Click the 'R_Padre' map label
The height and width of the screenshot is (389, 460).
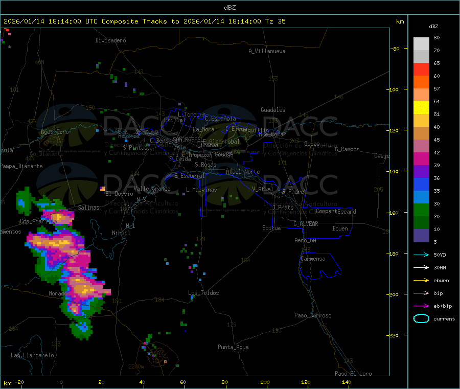coord(293,192)
